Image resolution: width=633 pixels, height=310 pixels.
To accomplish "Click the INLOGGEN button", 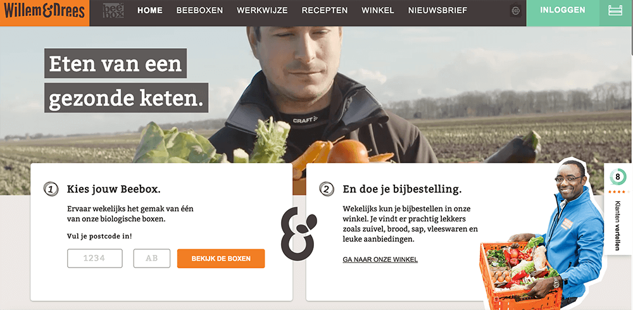I will coord(562,10).
